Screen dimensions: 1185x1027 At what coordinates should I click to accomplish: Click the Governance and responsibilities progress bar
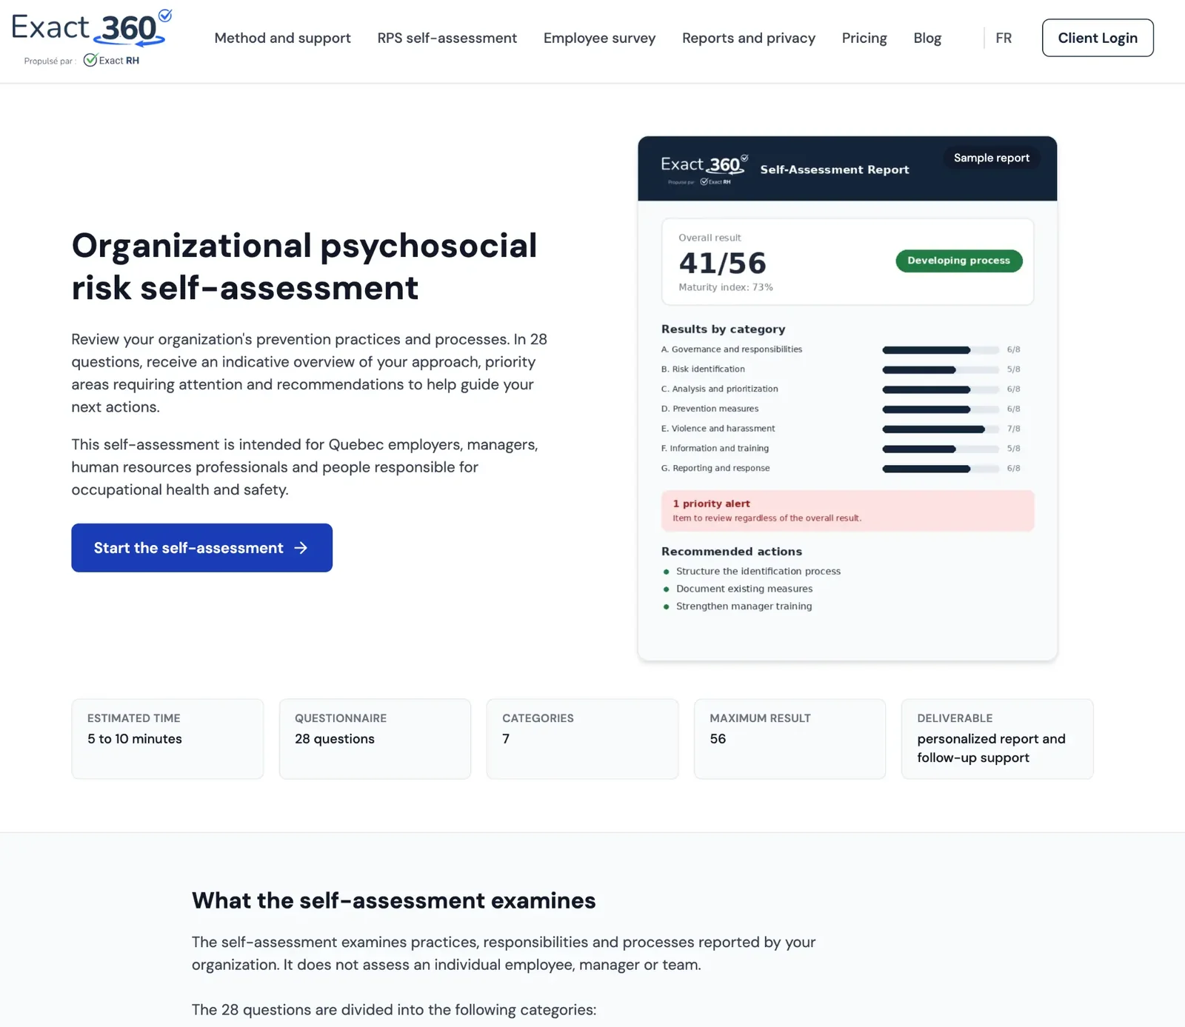(x=940, y=349)
